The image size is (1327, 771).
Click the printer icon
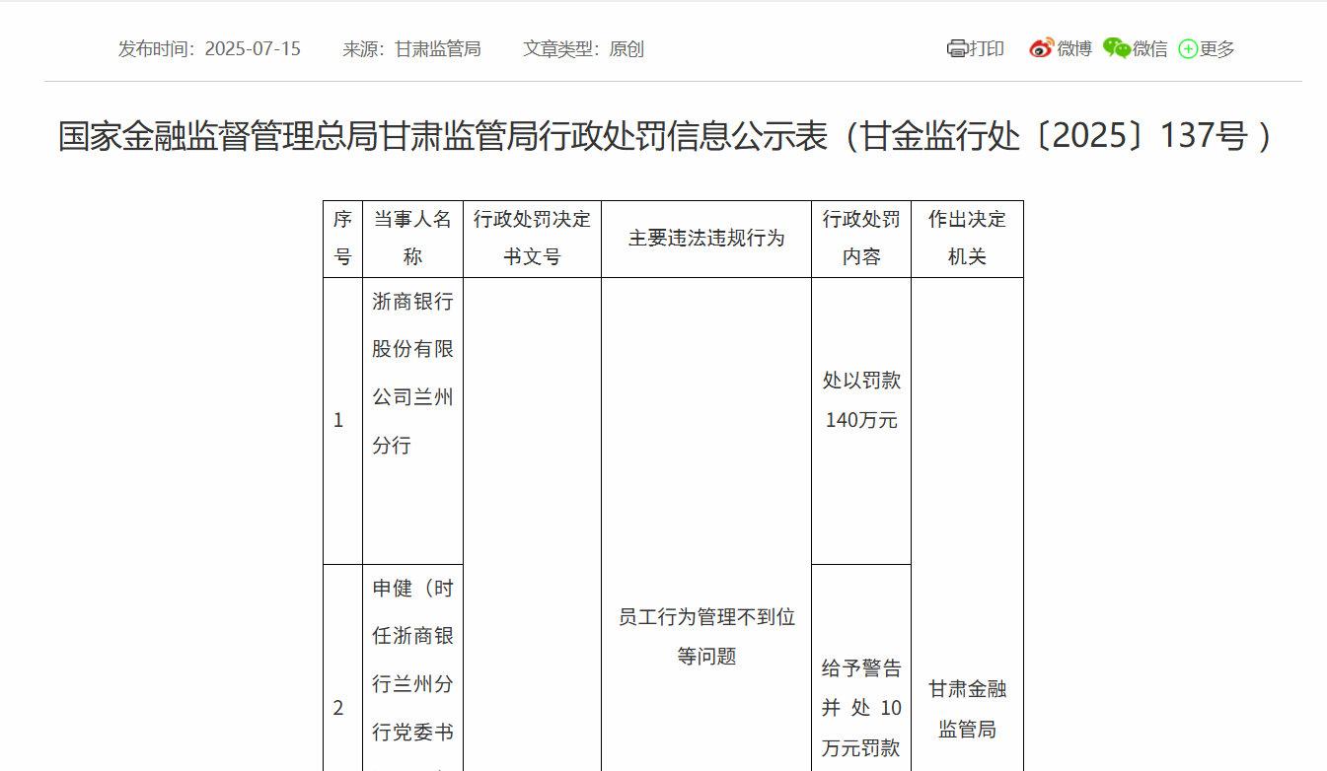click(956, 48)
